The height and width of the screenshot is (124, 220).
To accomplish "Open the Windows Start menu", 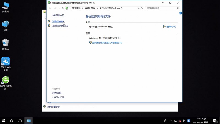I will (3, 121).
